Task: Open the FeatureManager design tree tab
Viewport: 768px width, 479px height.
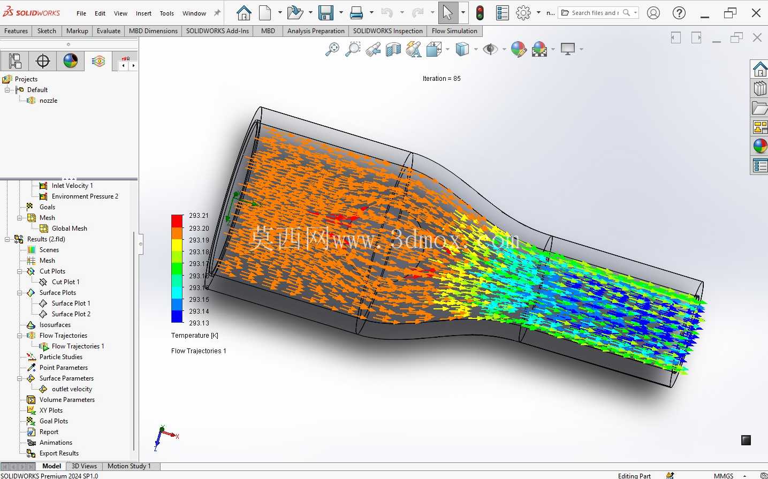Action: coord(15,61)
